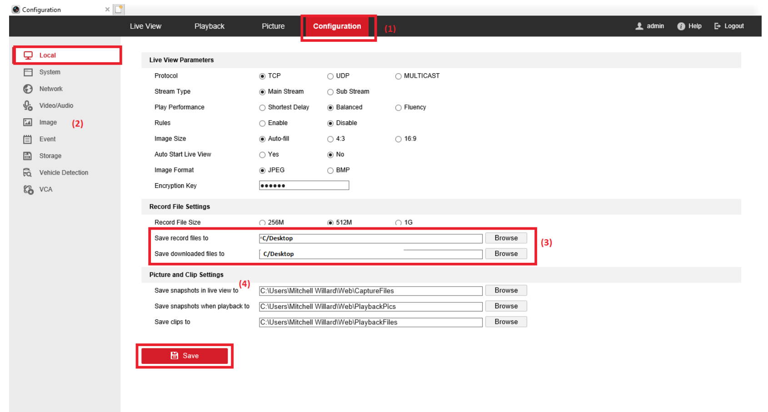Open the Vehicle Detection section
Viewport: 768px width, 412px height.
tap(63, 172)
